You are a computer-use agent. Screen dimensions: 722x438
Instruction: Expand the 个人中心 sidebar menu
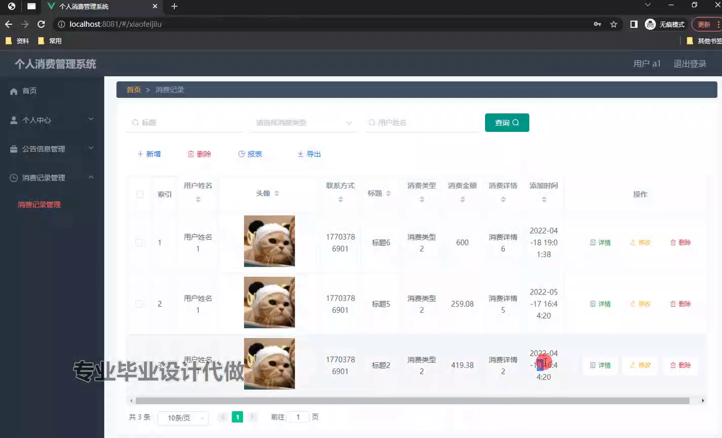coord(52,120)
